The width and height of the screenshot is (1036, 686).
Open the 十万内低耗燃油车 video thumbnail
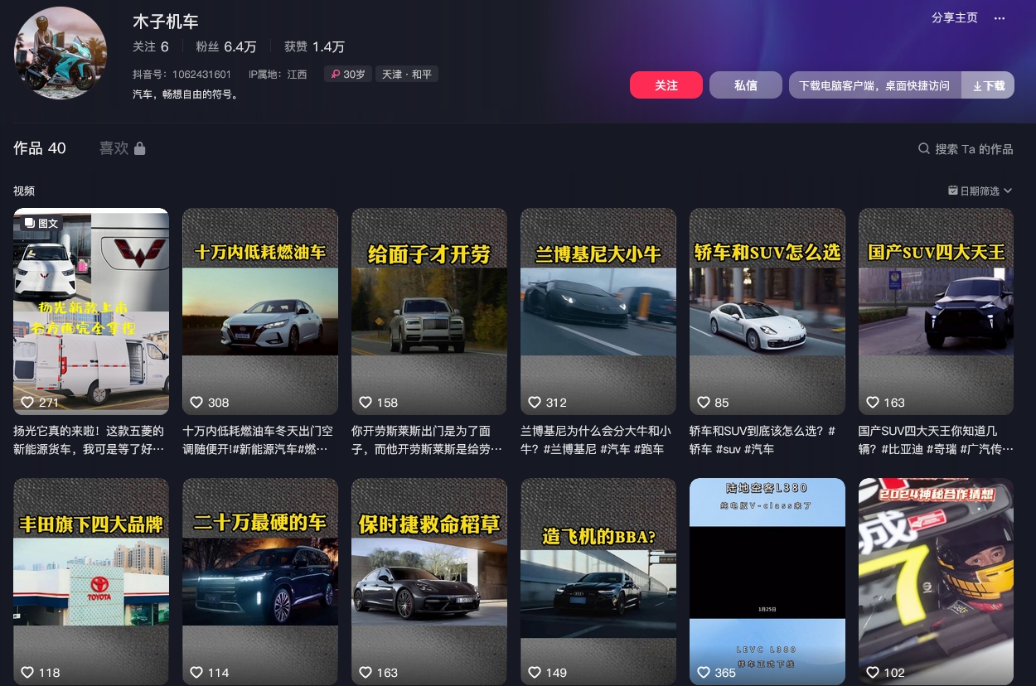[260, 312]
